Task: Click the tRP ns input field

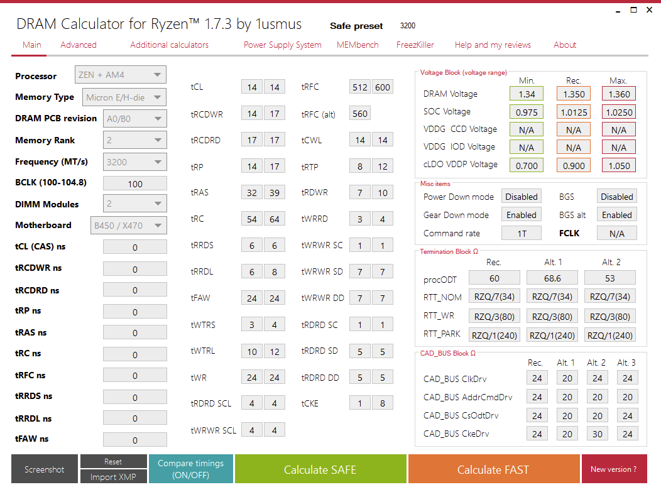Action: 135,312
